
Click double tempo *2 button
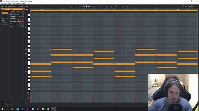point(15,13)
